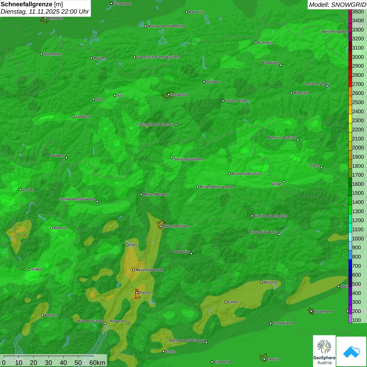
Task: Click the GeoSphere Austria logo
Action: pos(324,351)
